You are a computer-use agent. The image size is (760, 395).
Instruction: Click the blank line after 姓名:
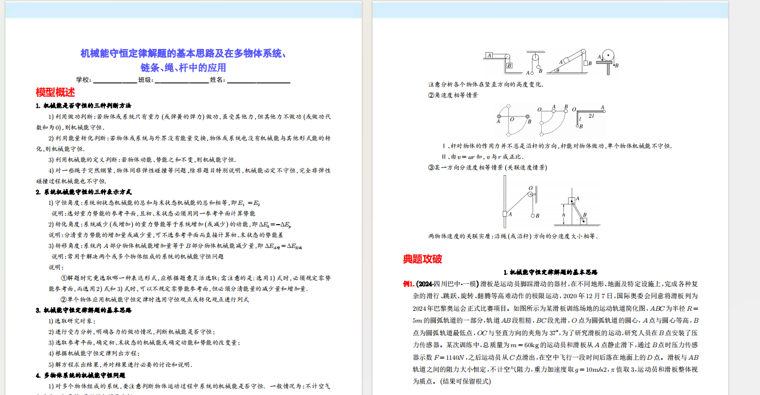(x=258, y=79)
